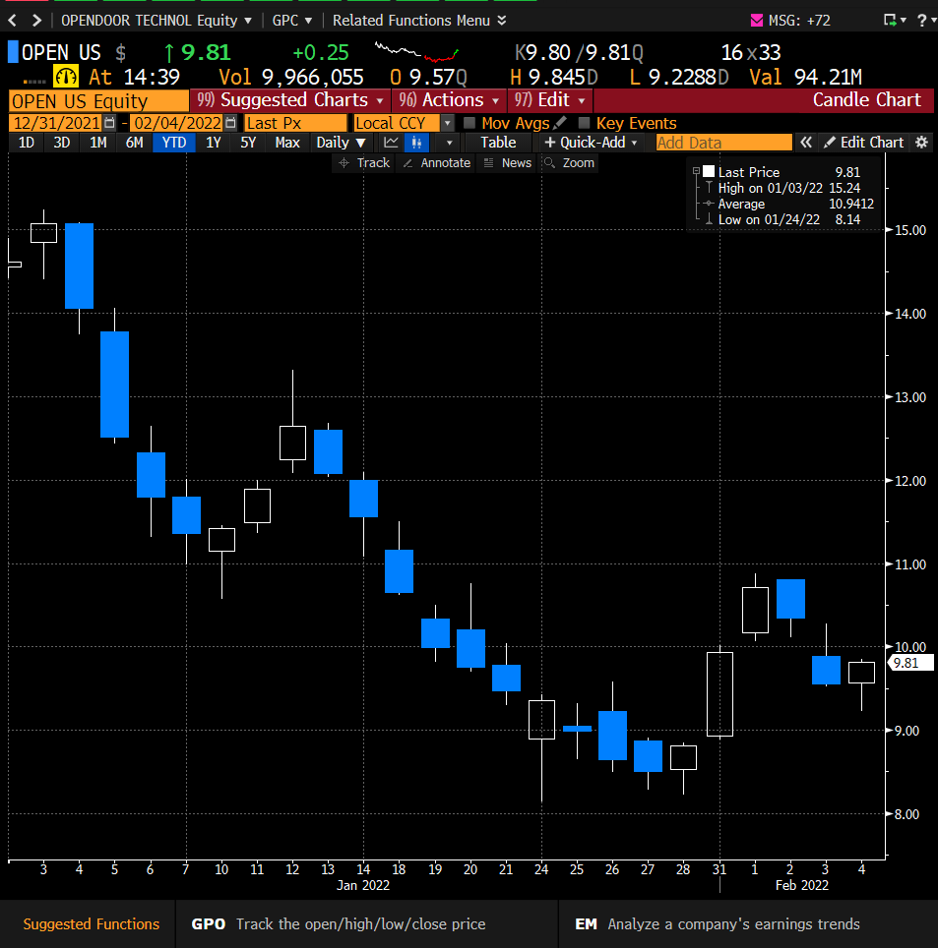This screenshot has height=948, width=938.
Task: Open the News overlay tool
Action: pos(507,163)
